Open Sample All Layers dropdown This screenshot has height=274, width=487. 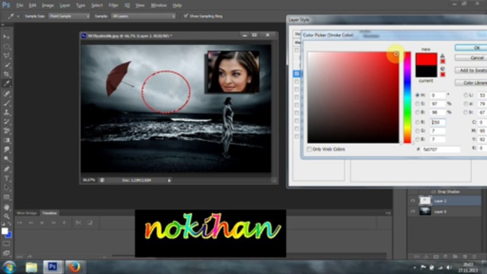(144, 16)
